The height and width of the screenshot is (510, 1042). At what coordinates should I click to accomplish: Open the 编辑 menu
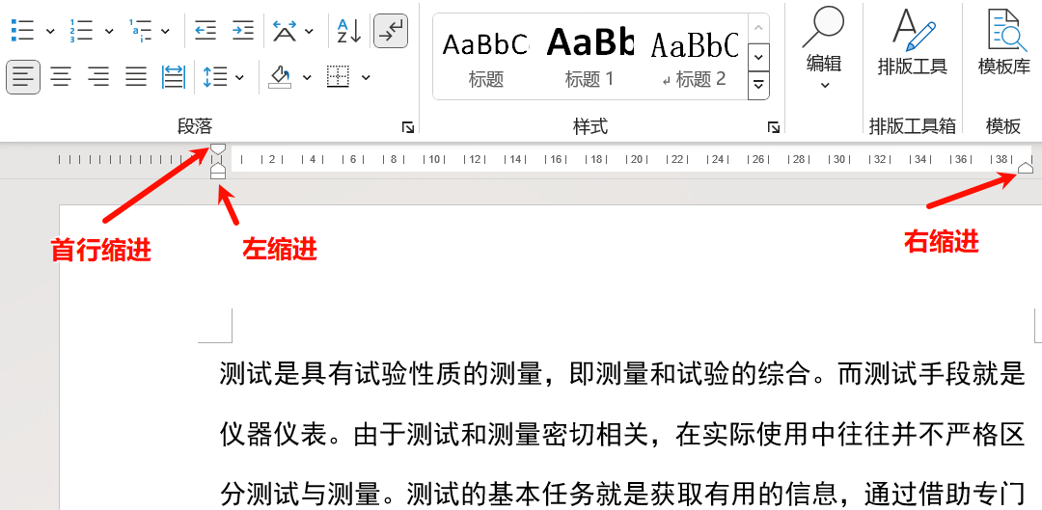(x=824, y=48)
